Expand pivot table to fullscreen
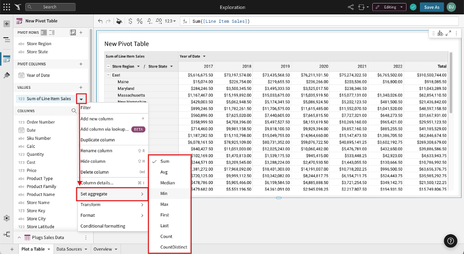 [x=448, y=33]
